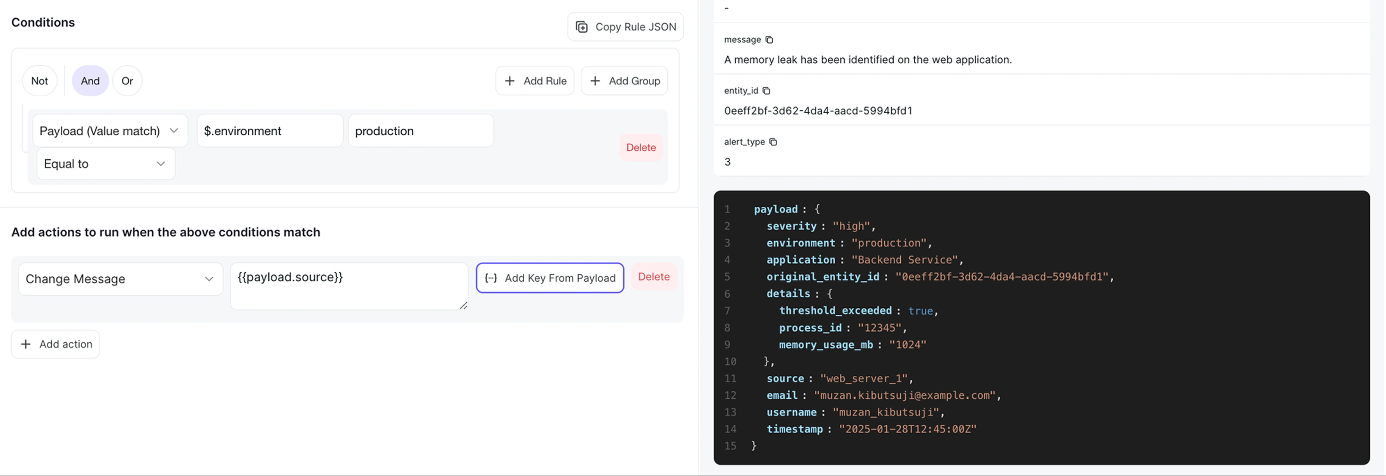
Task: Click copy icon beside entity_id label
Action: coord(766,91)
